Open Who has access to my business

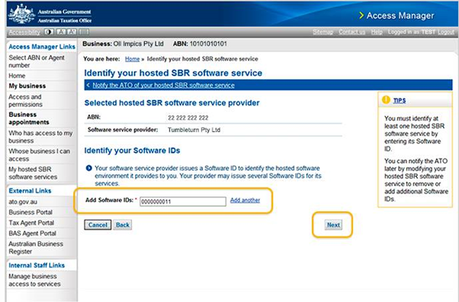click(x=40, y=137)
